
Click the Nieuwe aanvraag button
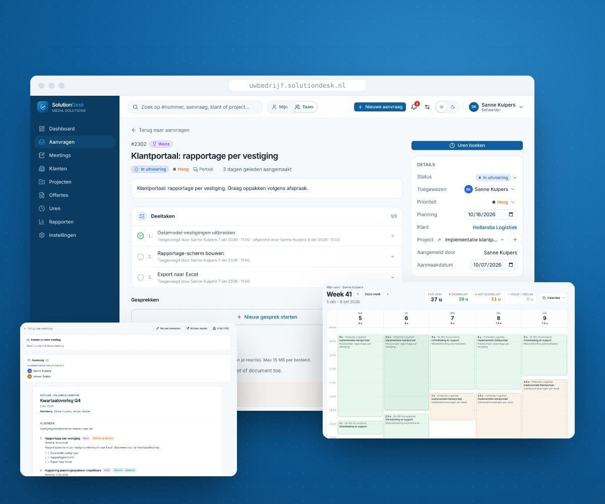point(380,107)
